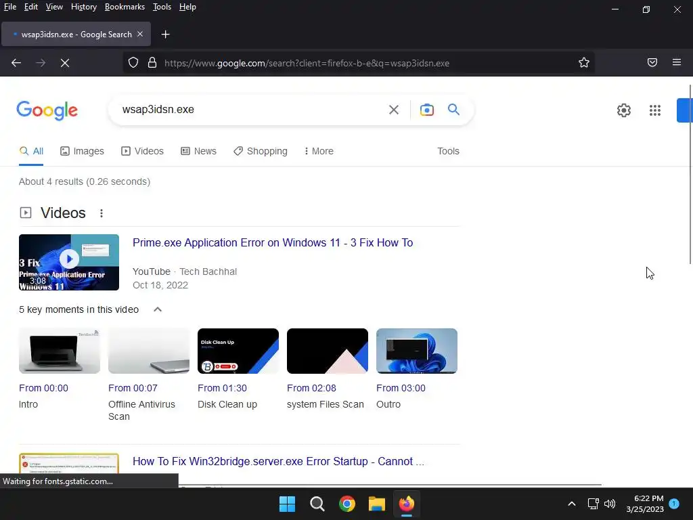
Task: Open the taskbar clock and date
Action: 645,504
